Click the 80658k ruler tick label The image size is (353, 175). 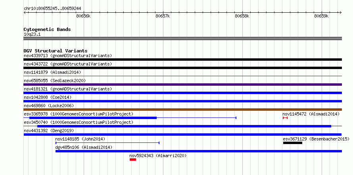click(242, 16)
